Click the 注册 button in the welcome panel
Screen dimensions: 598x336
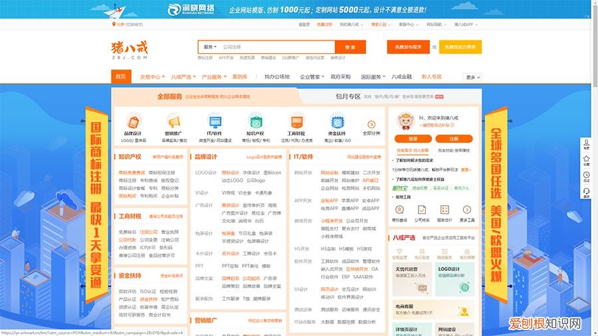tap(454, 139)
